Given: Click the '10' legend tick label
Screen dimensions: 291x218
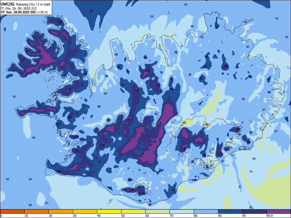Looking at the screenshot, I should click(x=26, y=216).
